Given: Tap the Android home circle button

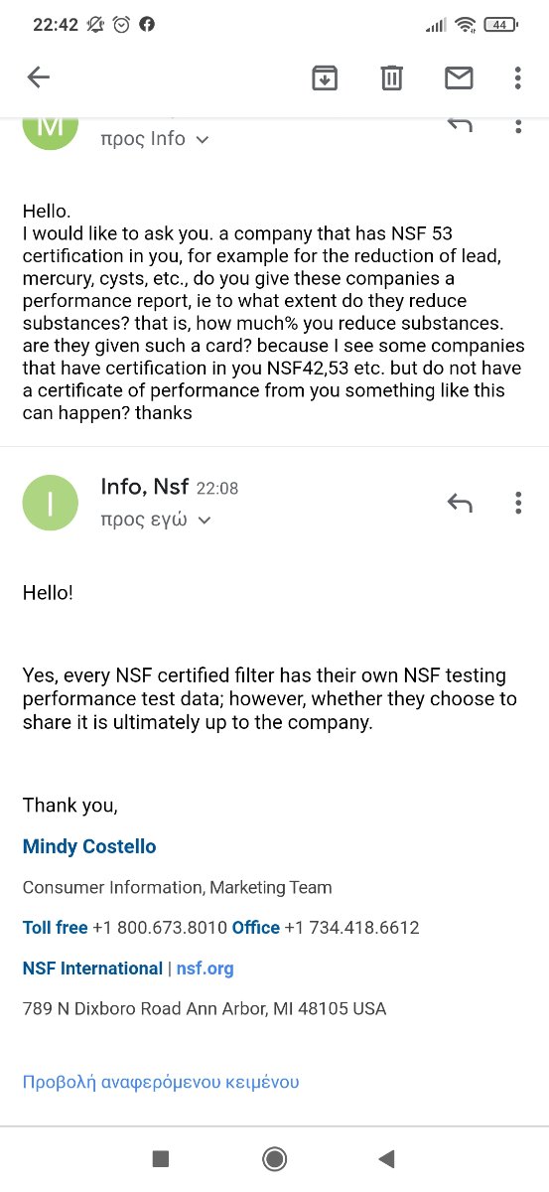Looking at the screenshot, I should pyautogui.click(x=274, y=1158).
